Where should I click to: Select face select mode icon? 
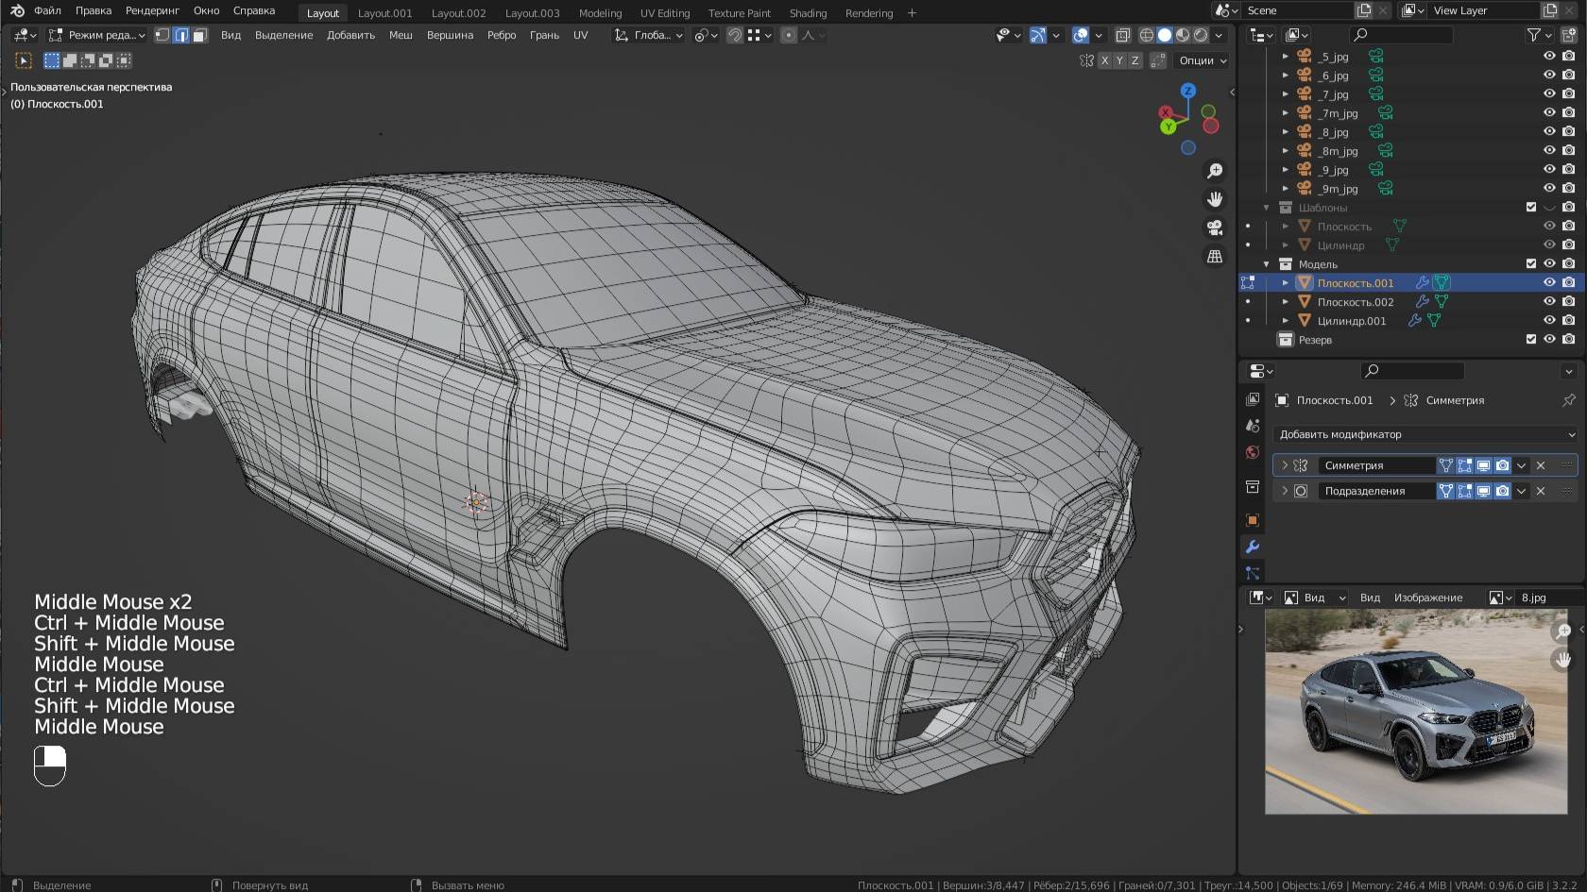199,36
